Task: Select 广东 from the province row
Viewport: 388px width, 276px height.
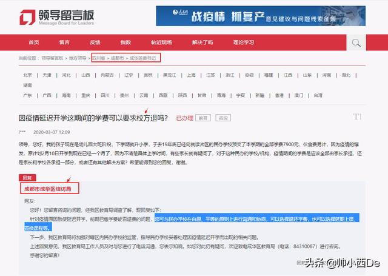Action: [28, 95]
